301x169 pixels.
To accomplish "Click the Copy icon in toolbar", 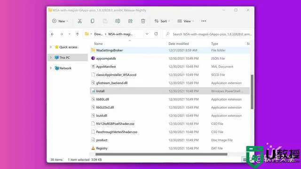I will (92, 21).
